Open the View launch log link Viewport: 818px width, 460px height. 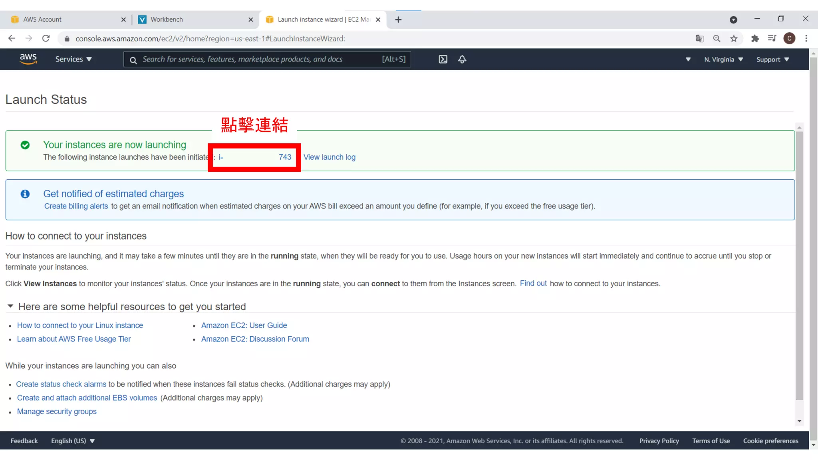point(329,157)
